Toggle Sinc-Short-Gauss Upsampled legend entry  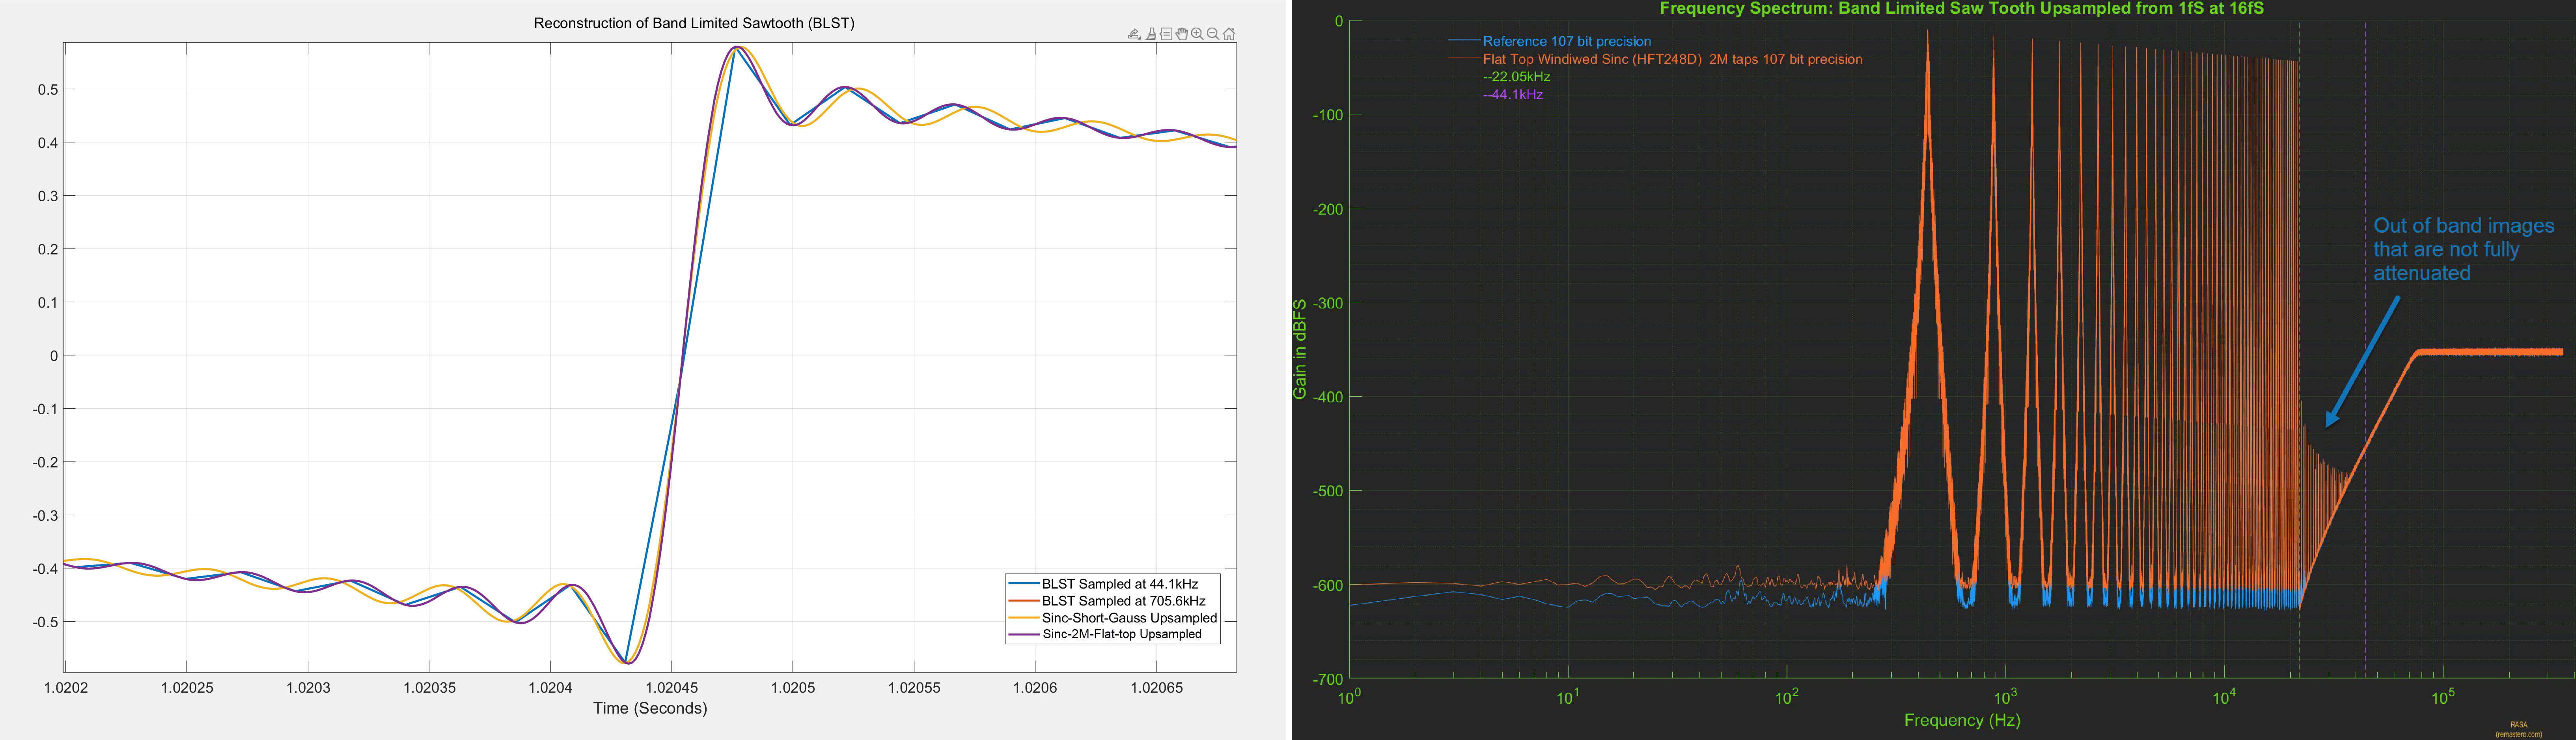pos(1128,618)
